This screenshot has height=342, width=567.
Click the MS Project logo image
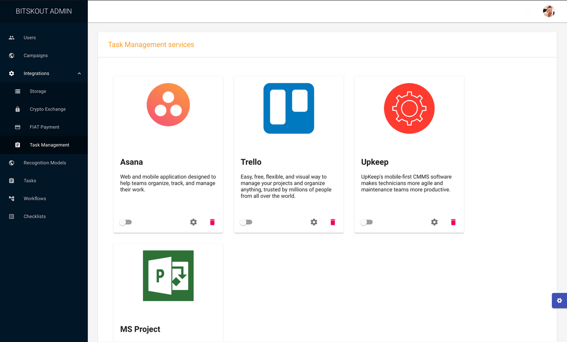168,275
